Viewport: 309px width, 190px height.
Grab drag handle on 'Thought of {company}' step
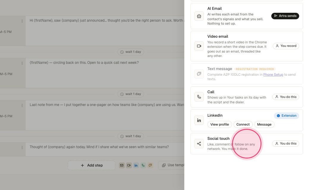pyautogui.click(x=22, y=148)
